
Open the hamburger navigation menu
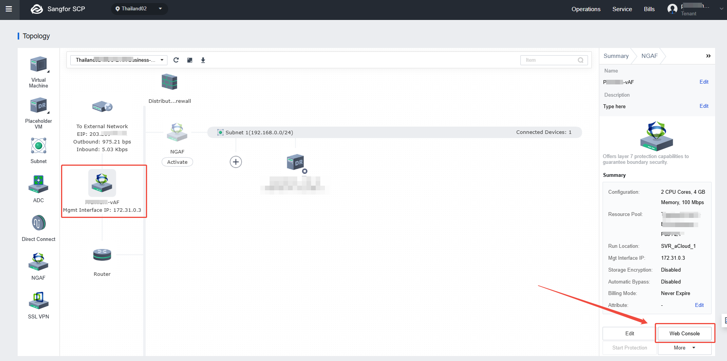9,9
